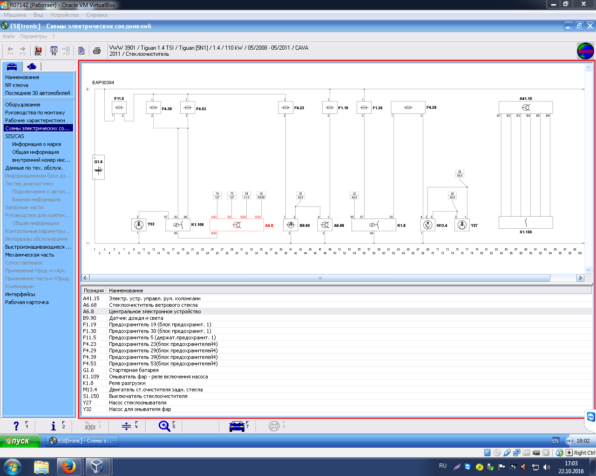Open the F1 help question mark
The width and height of the screenshot is (596, 476).
click(x=16, y=425)
